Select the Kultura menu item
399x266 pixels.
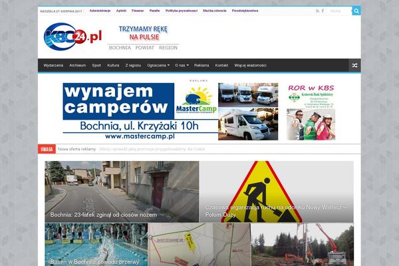click(113, 65)
